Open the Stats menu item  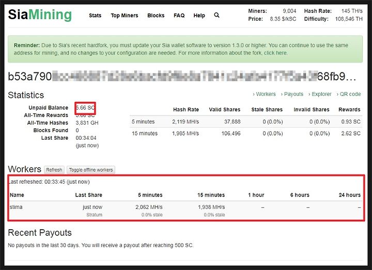[95, 16]
